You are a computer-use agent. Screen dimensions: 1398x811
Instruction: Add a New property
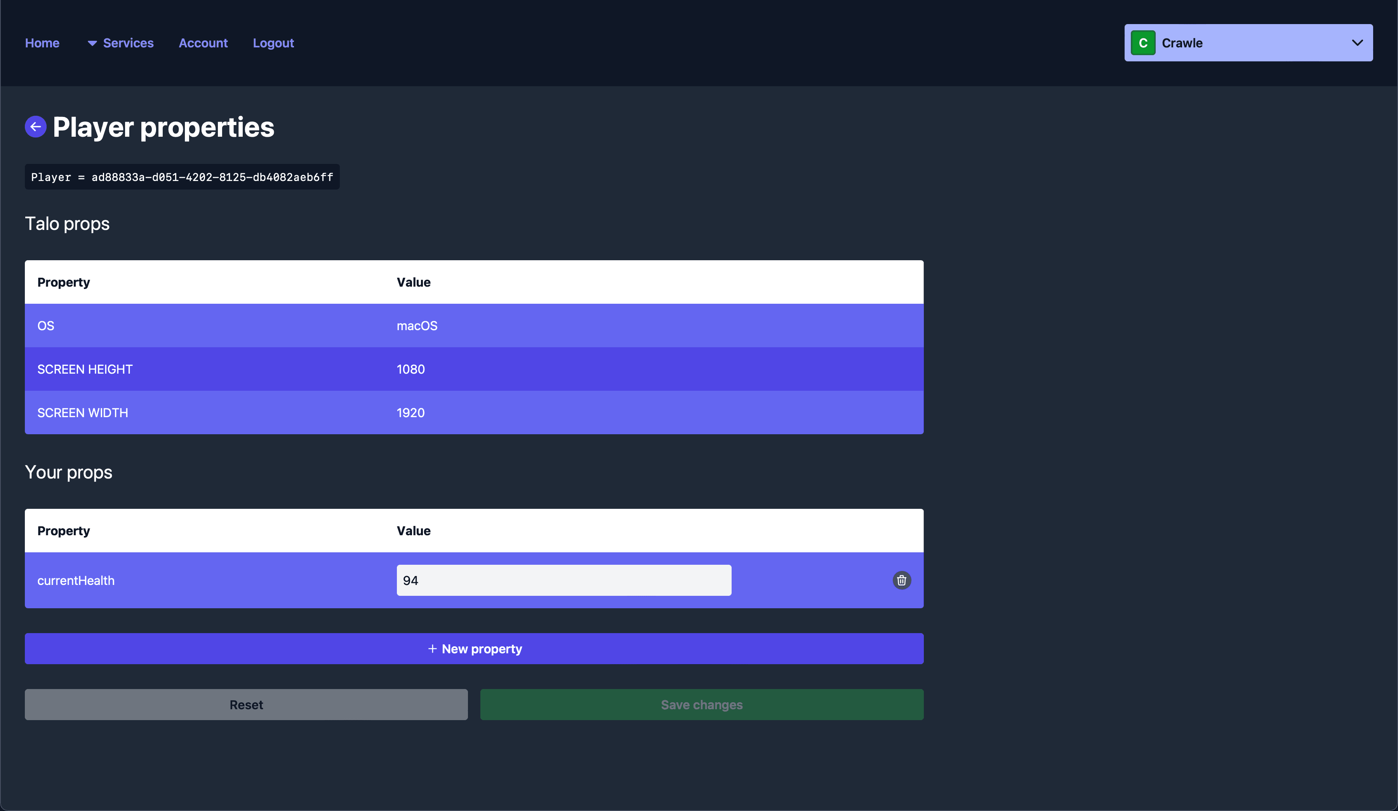pos(474,649)
